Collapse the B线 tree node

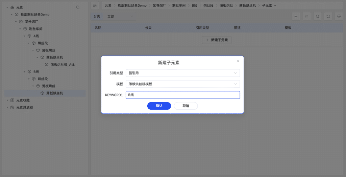coord(24,72)
